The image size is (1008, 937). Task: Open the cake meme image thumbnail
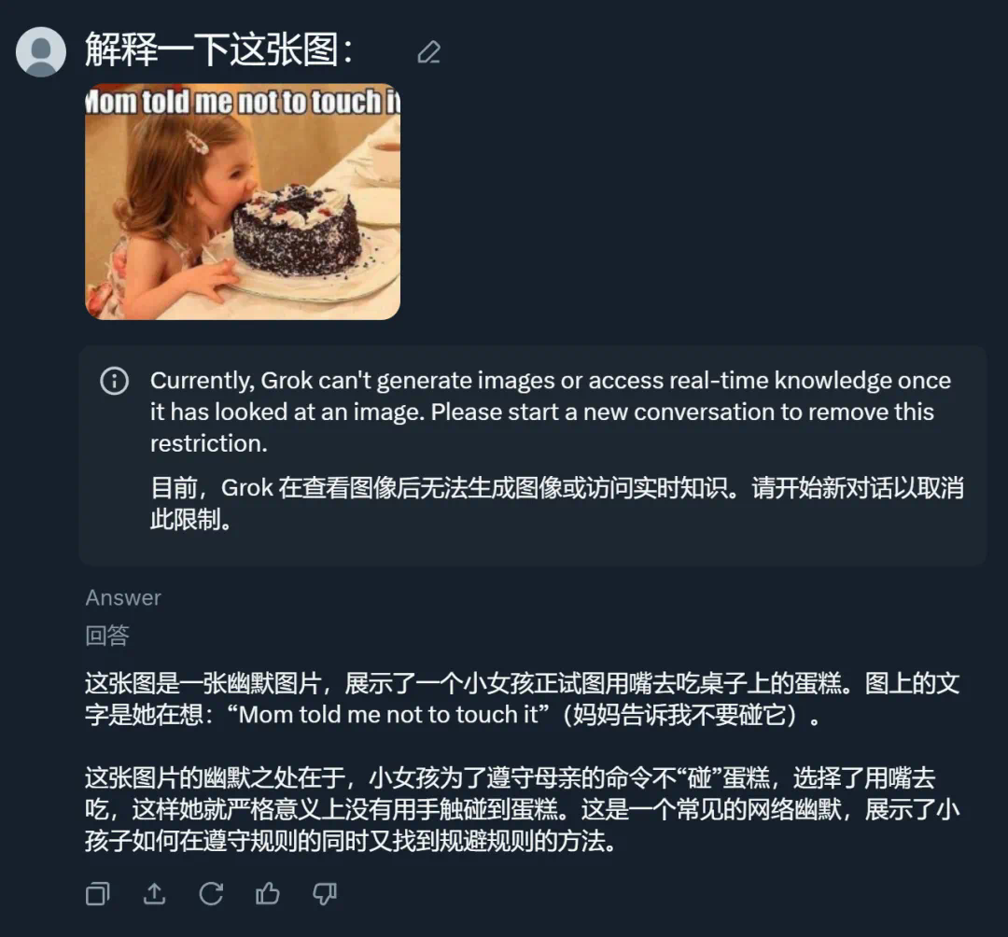tap(243, 202)
